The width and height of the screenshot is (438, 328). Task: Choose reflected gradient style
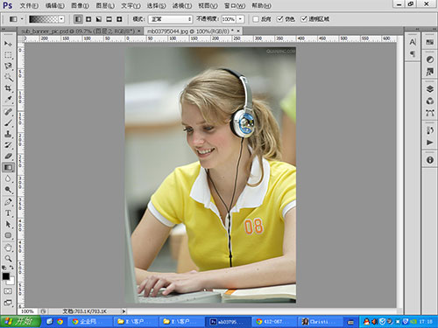(109, 19)
